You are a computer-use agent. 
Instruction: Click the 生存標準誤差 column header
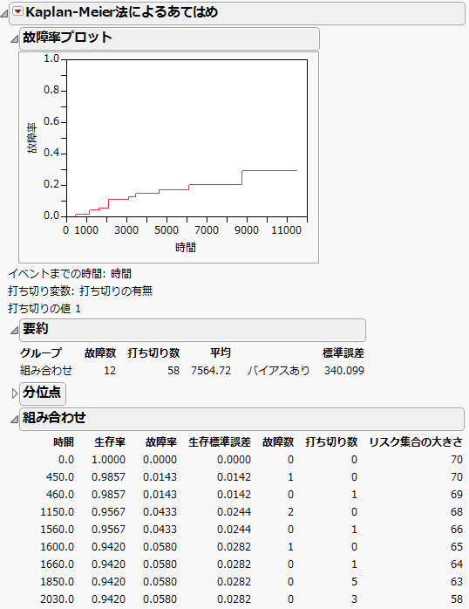(x=220, y=441)
